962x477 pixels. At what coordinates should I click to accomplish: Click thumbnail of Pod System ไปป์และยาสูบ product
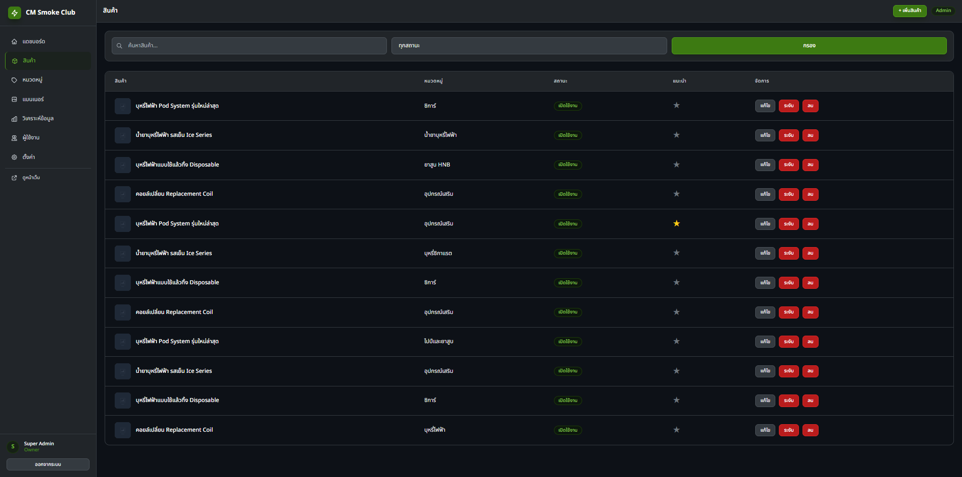click(123, 342)
